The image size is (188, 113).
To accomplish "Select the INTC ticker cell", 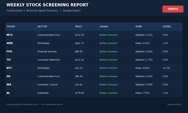I will [x=9, y=68].
